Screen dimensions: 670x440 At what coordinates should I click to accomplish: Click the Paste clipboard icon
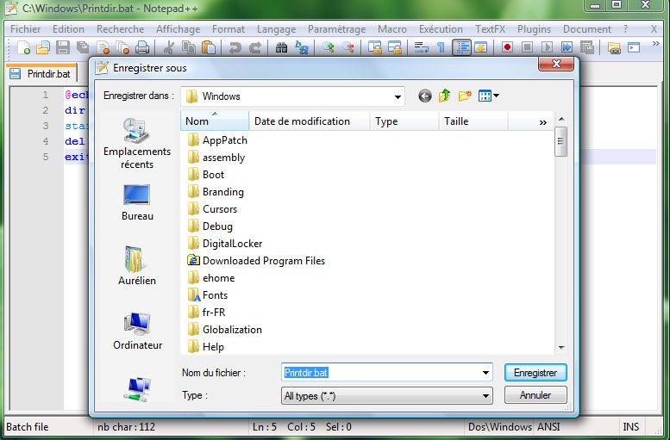tap(209, 47)
